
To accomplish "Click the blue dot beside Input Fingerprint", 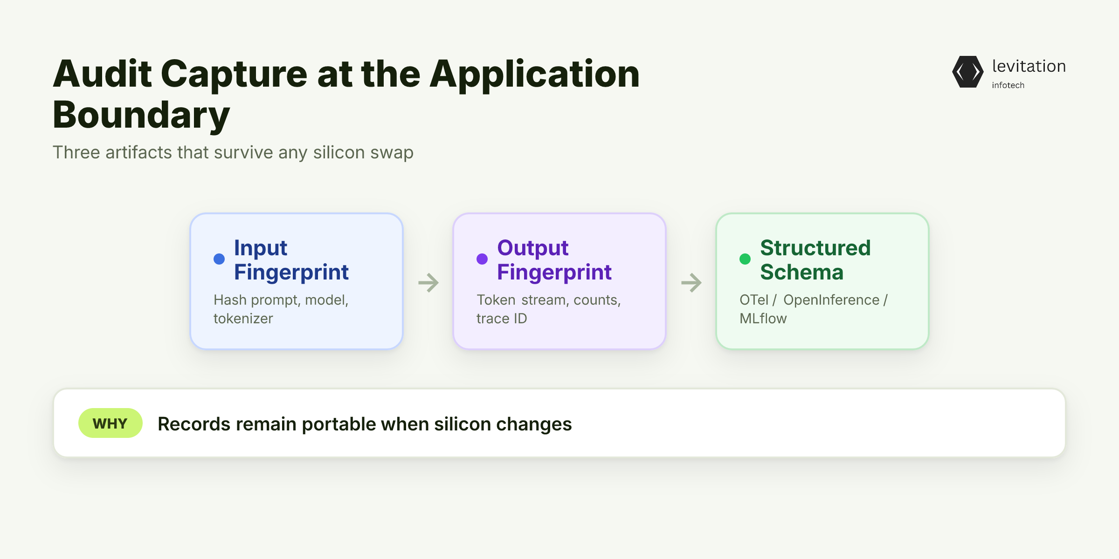I will tap(219, 259).
